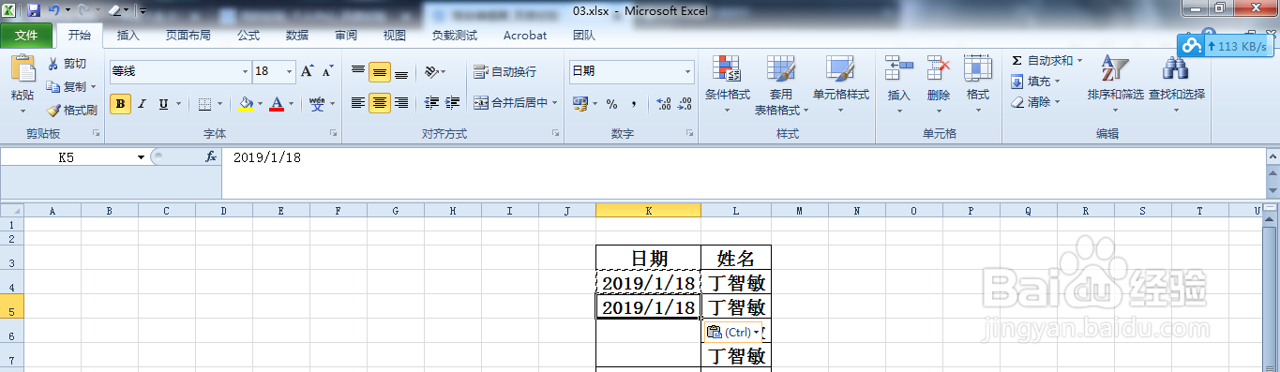The width and height of the screenshot is (1280, 372).
Task: Increase font size with the large A icon
Action: click(308, 71)
